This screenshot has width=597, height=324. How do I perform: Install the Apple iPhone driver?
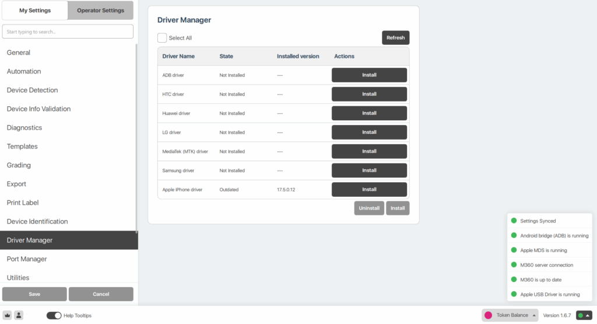pos(369,190)
